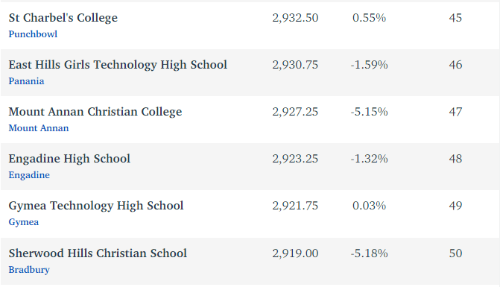The height and width of the screenshot is (287, 500).
Task: Click the -5.15% change value
Action: 370,112
